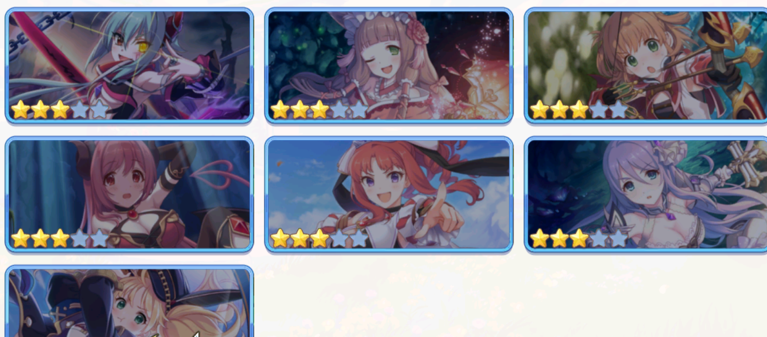Select the pink-haired horned girl card
Image resolution: width=767 pixels, height=337 pixels.
point(129,194)
